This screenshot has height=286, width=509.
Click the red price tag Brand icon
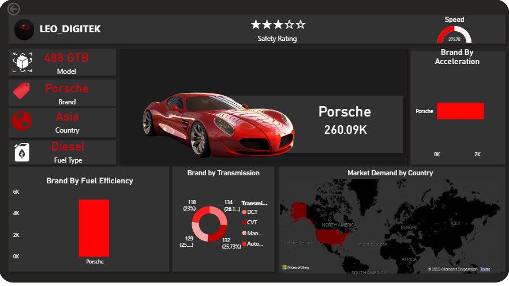tap(21, 91)
